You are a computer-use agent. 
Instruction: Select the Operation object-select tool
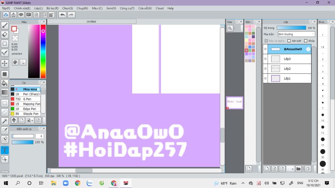click(x=5, y=159)
